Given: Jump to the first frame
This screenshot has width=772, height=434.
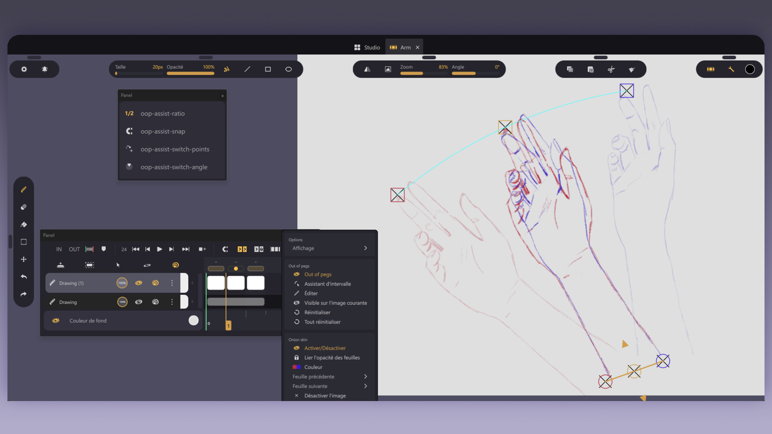Looking at the screenshot, I should pos(136,249).
